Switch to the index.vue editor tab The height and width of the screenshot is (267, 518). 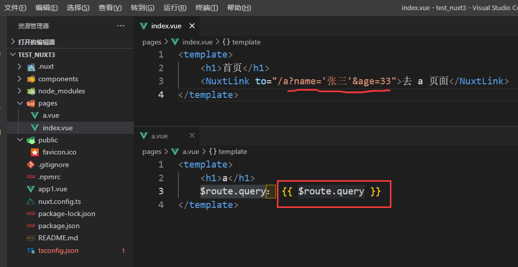[167, 26]
